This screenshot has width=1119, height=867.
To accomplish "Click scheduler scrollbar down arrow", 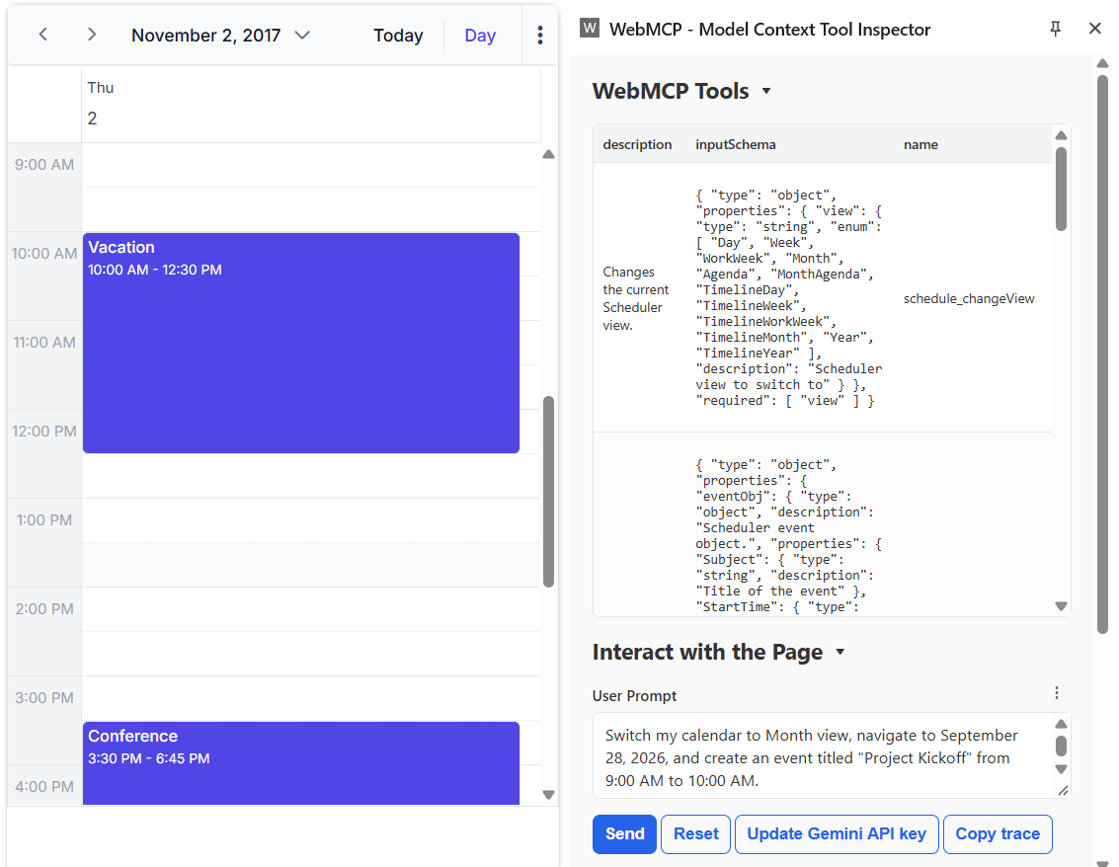I will (548, 794).
